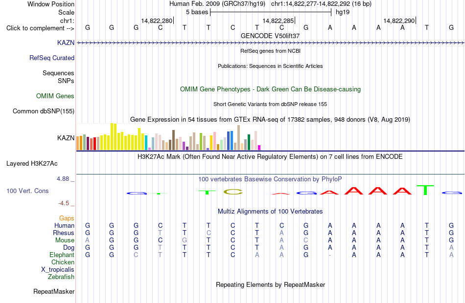Select the Elephant species row label
465x303 pixels.
[x=62, y=255]
